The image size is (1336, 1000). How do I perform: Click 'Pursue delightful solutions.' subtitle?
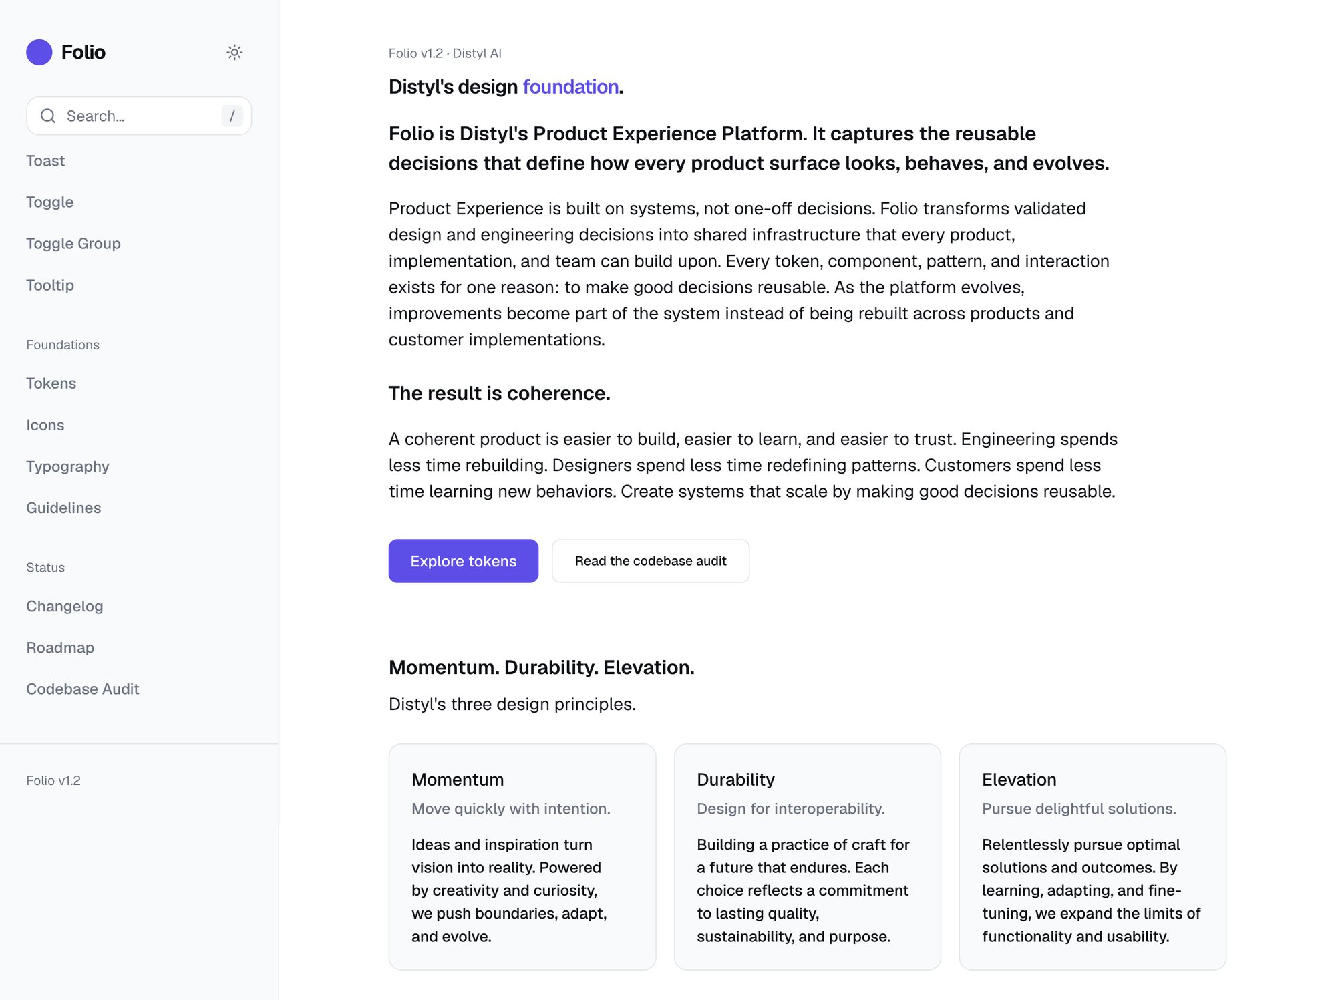click(x=1079, y=808)
